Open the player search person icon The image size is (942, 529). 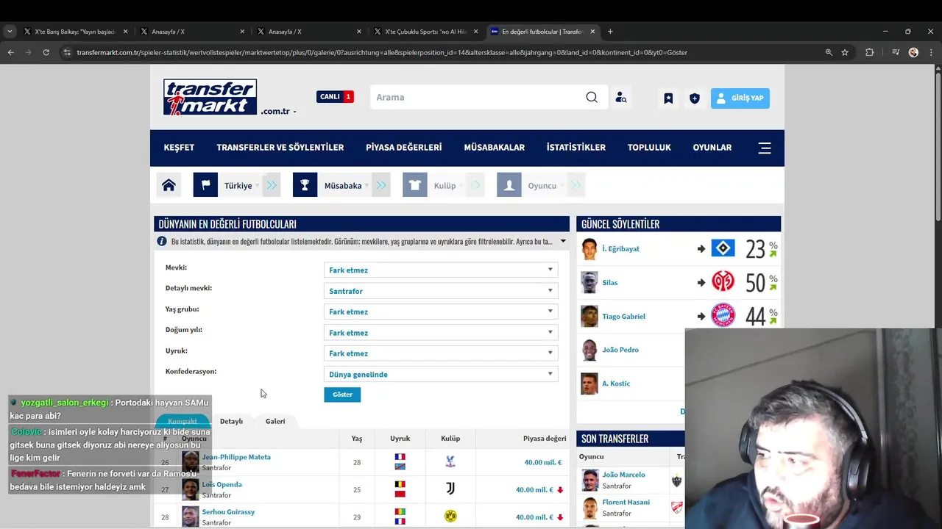coord(620,98)
